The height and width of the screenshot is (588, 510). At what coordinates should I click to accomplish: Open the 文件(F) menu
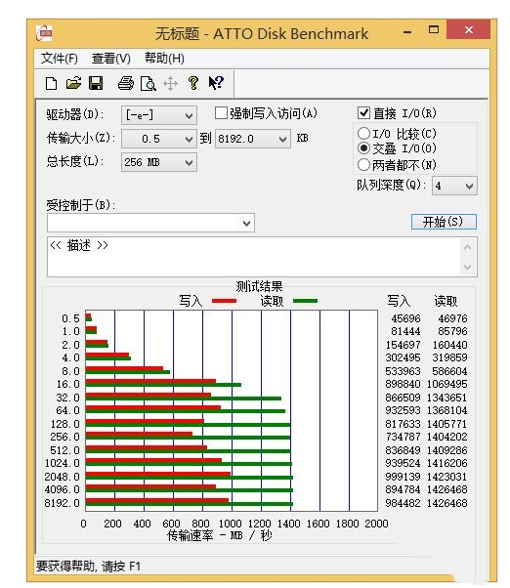(x=60, y=59)
